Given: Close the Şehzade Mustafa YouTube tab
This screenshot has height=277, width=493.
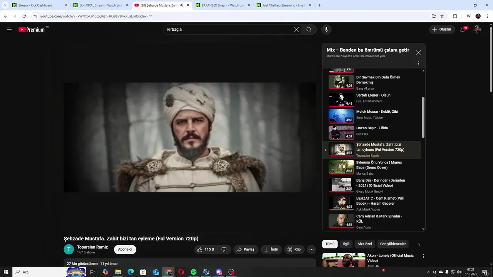Looking at the screenshot, I should tap(188, 5).
